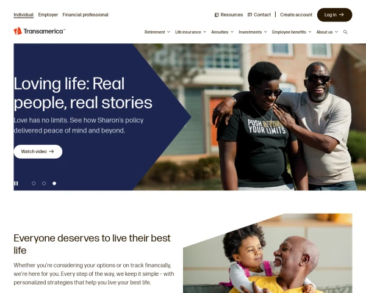
Task: Switch to the Employer tab
Action: (x=48, y=15)
